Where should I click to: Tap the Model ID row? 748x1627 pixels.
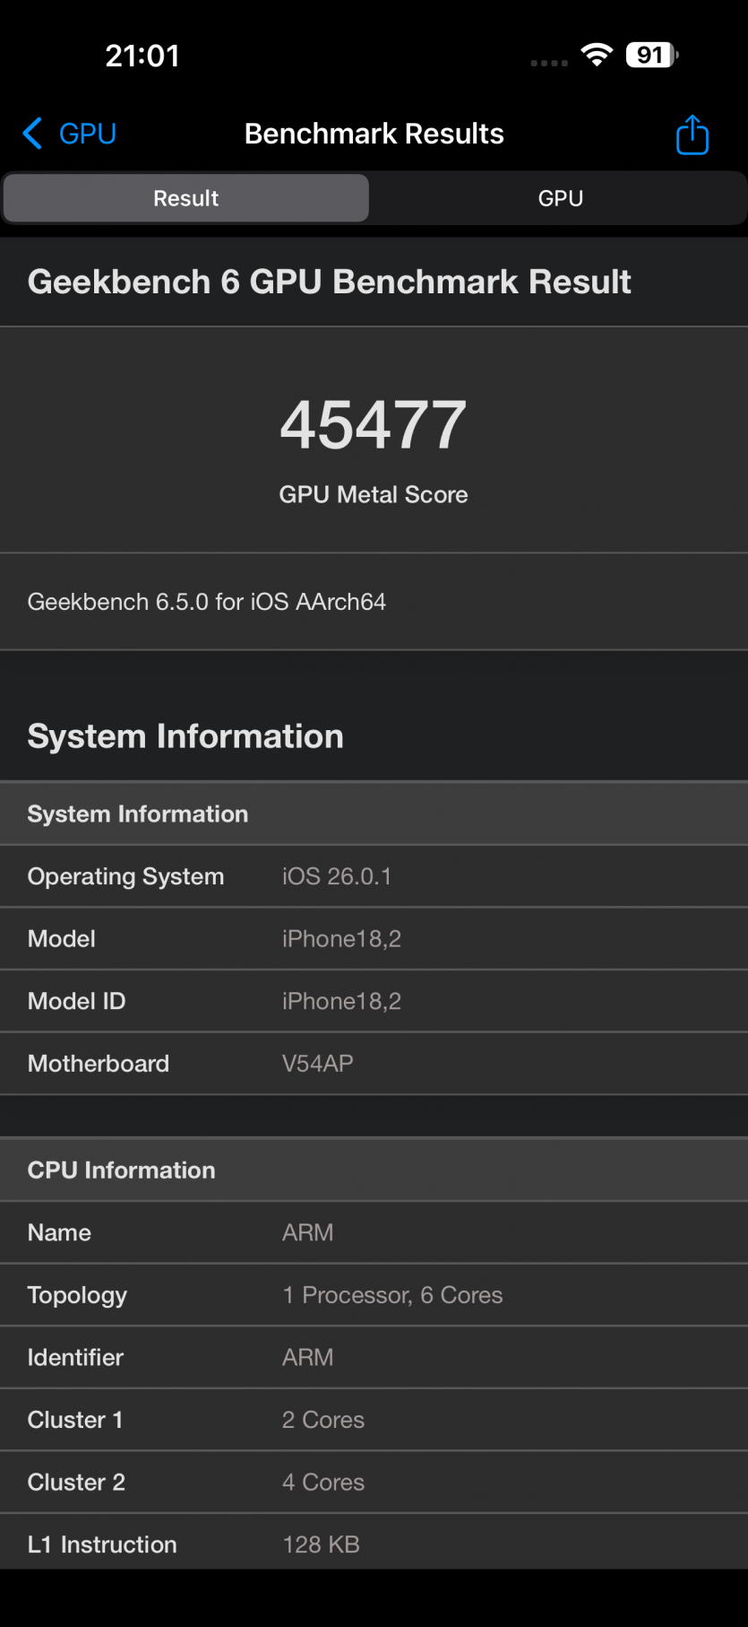pyautogui.click(x=374, y=1001)
